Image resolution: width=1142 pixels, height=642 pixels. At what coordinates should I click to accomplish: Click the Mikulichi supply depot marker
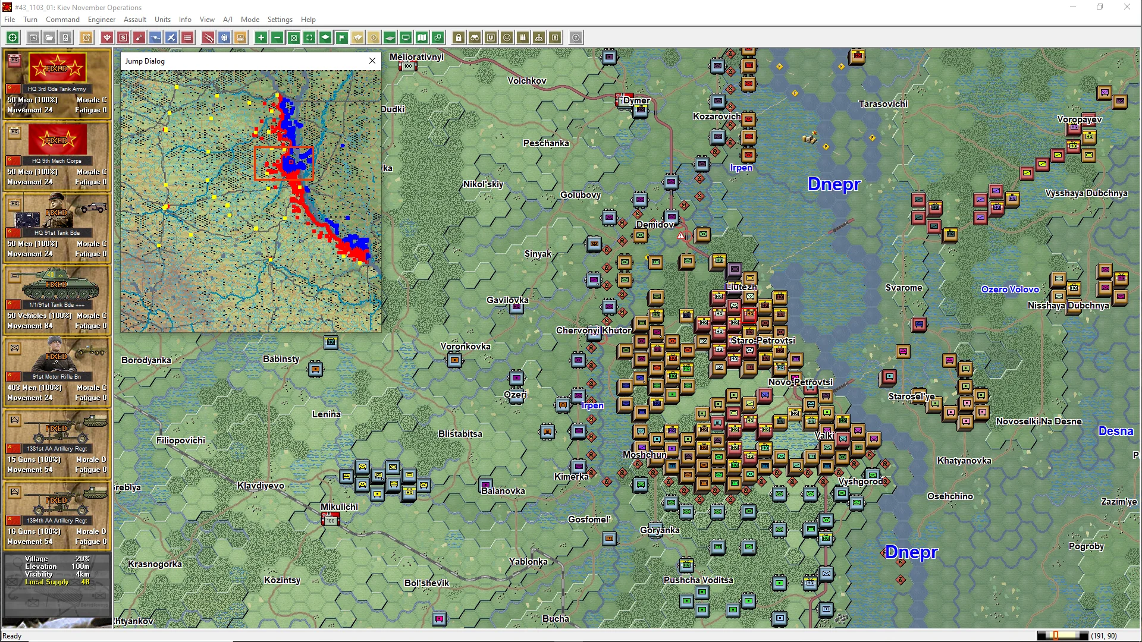click(x=331, y=520)
